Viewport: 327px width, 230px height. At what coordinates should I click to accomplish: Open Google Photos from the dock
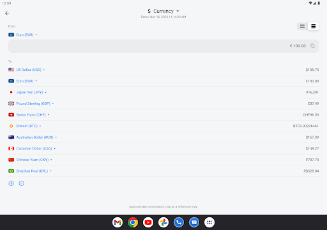tap(163, 222)
